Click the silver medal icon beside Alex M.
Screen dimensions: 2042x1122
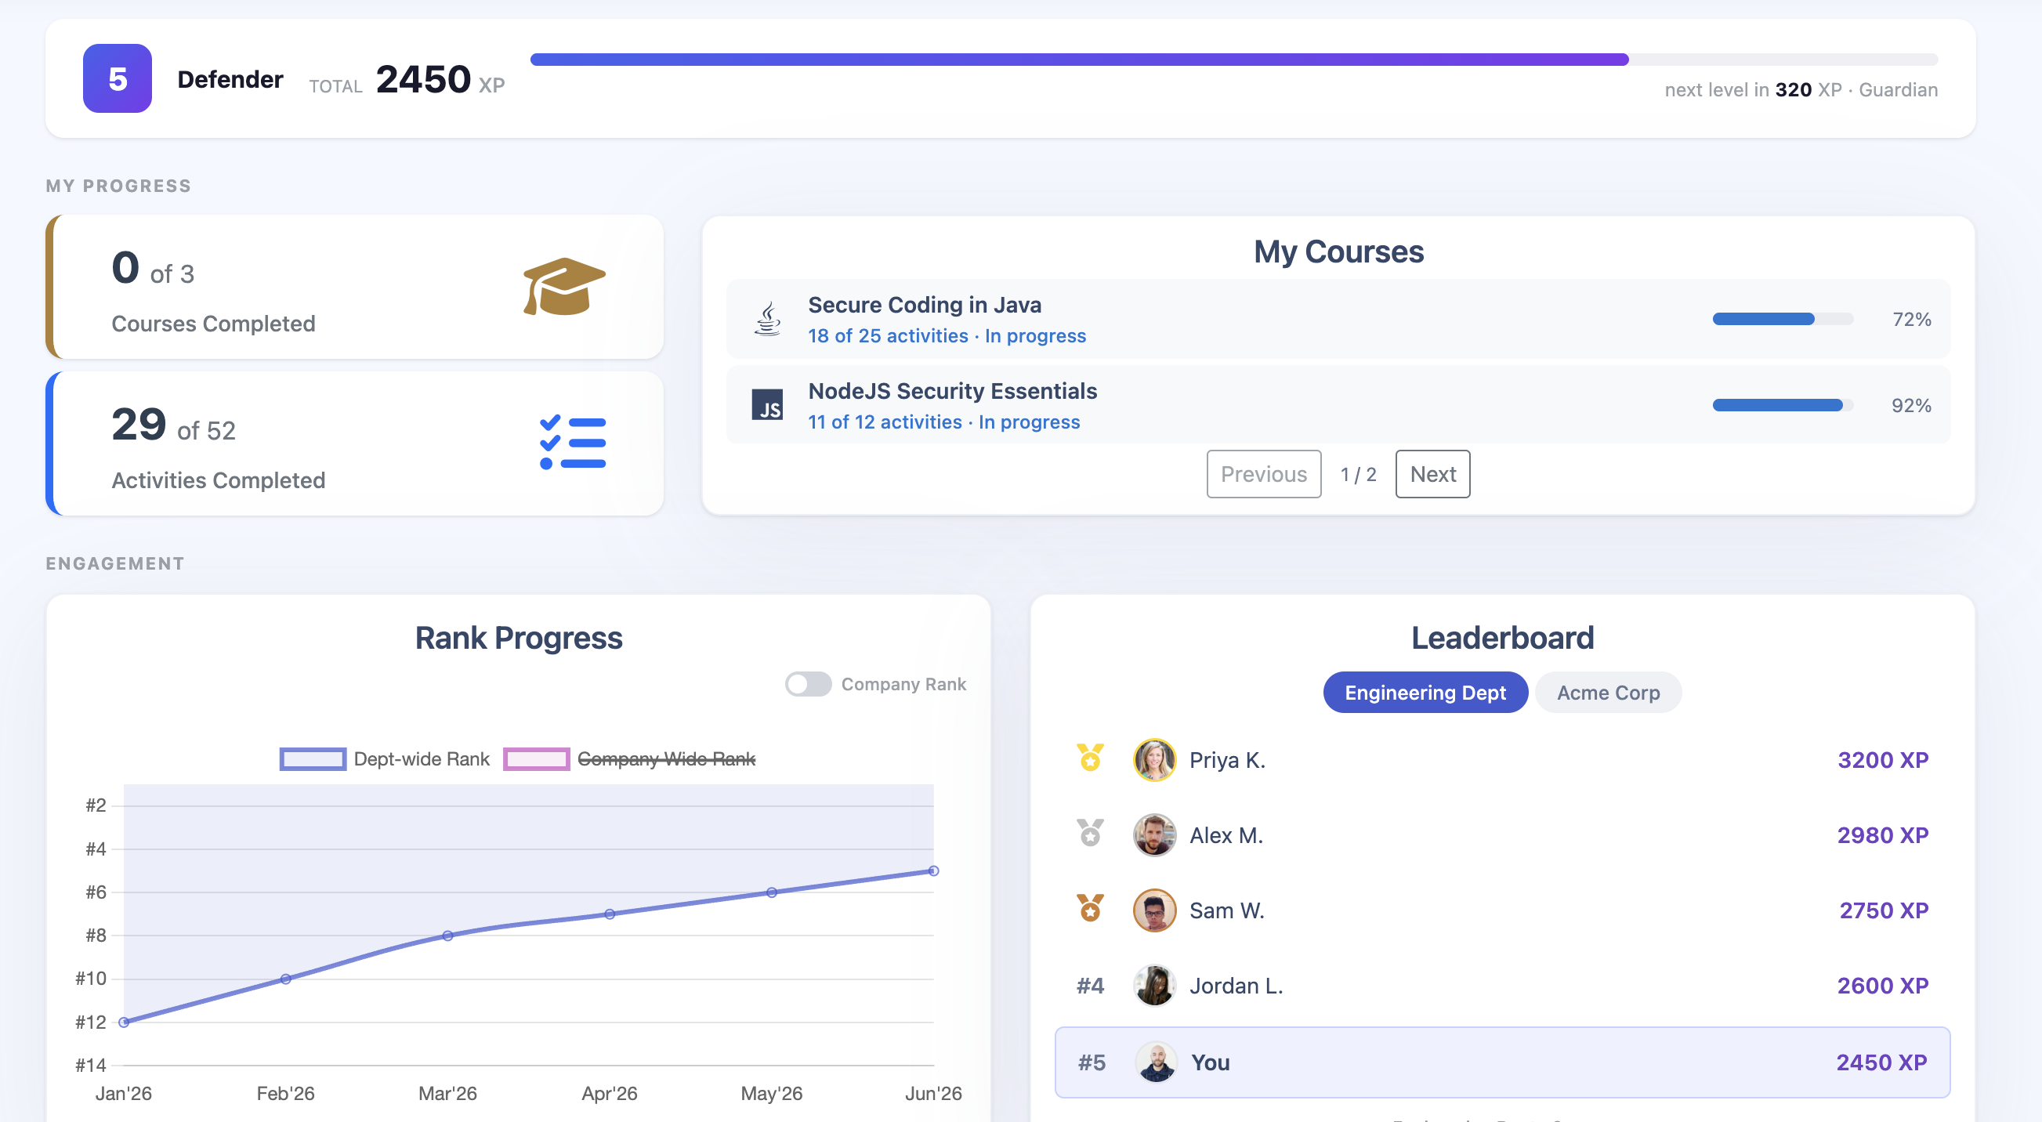coord(1090,833)
